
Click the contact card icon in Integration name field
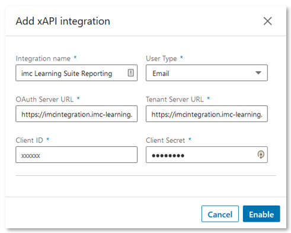[x=130, y=73]
